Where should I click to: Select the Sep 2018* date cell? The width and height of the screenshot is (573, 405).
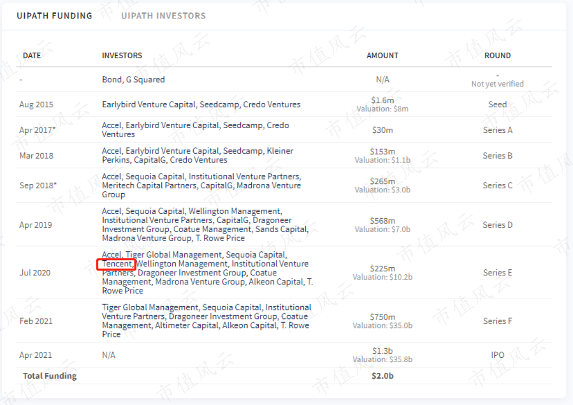pyautogui.click(x=38, y=185)
